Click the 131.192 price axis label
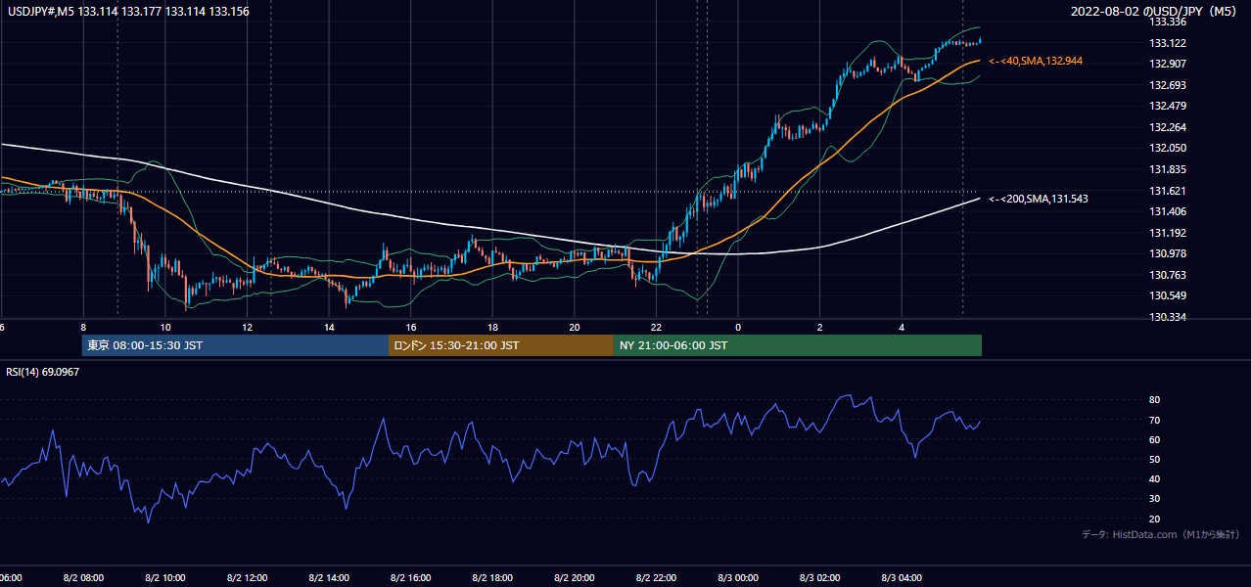Viewport: 1251px width, 587px height. click(1168, 233)
